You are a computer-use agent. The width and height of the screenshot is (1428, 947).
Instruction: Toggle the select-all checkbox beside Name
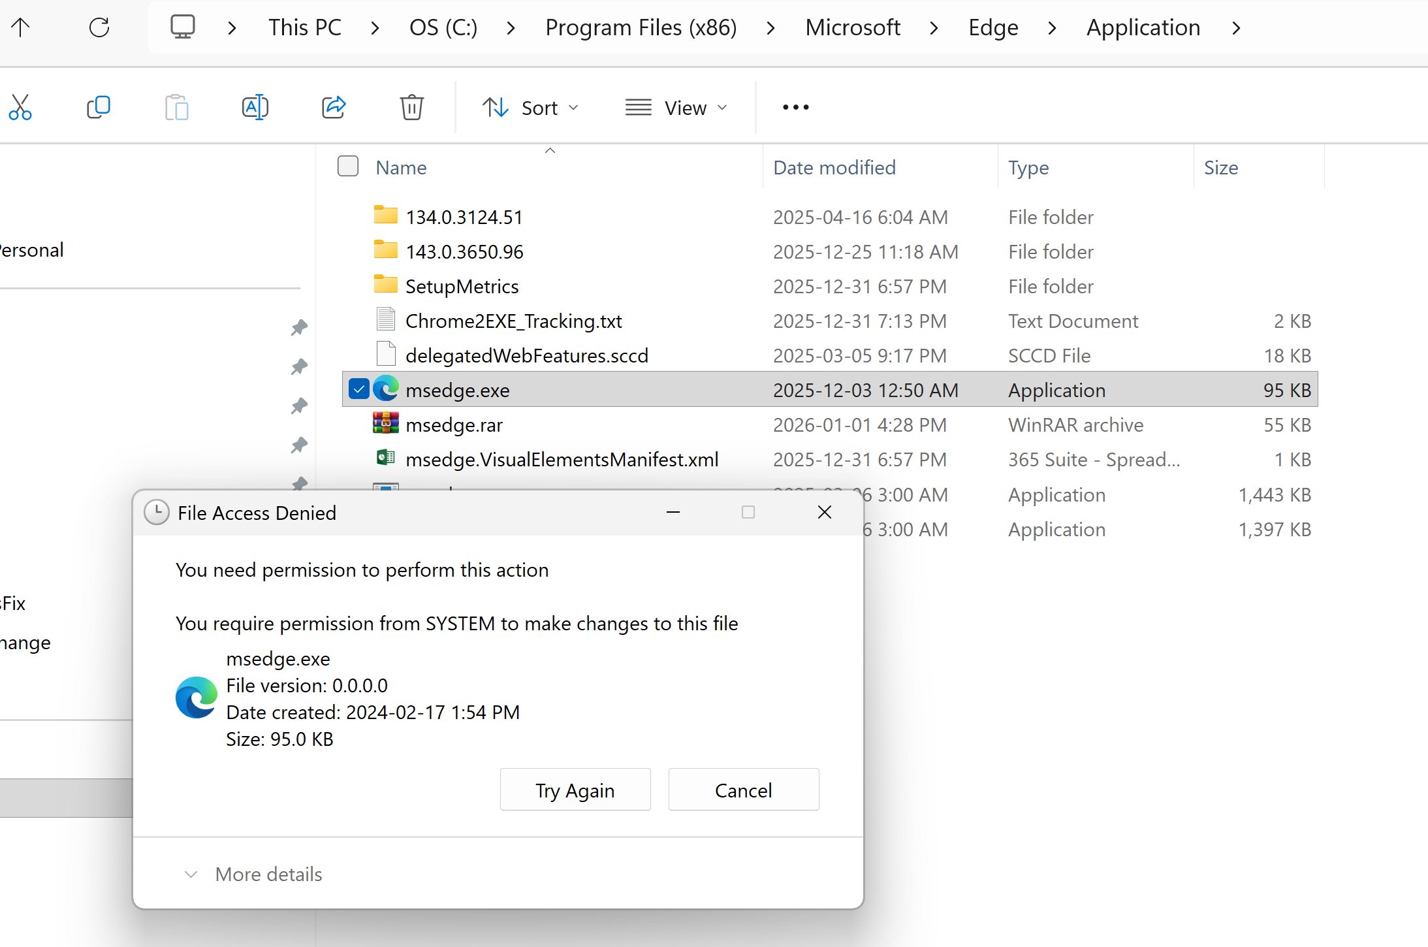(348, 167)
